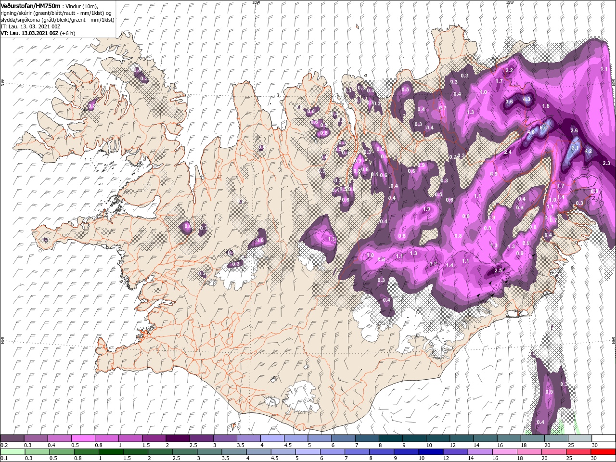Select the lower row swatch between 20 and 25
This screenshot has width=616, height=462.
click(x=554, y=452)
